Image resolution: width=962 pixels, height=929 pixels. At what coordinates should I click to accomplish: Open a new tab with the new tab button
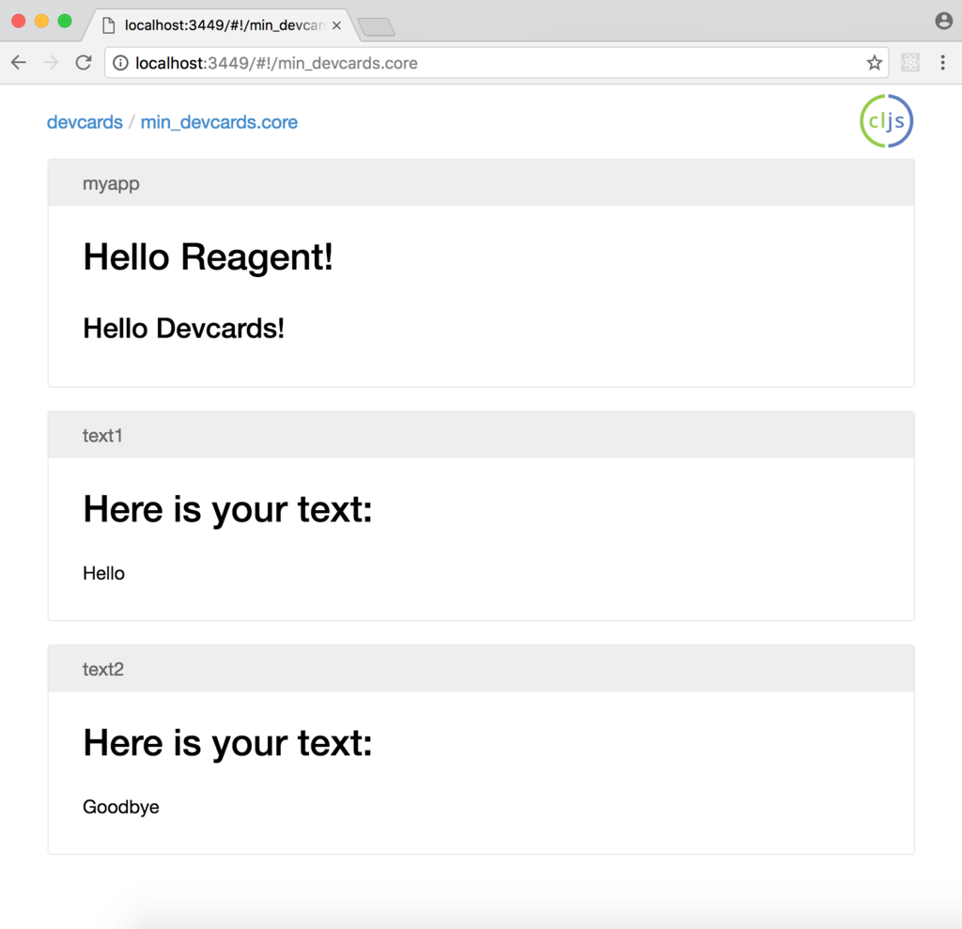[375, 28]
